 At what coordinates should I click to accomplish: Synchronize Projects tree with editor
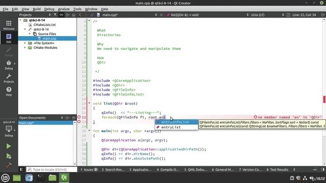[x=61, y=15]
